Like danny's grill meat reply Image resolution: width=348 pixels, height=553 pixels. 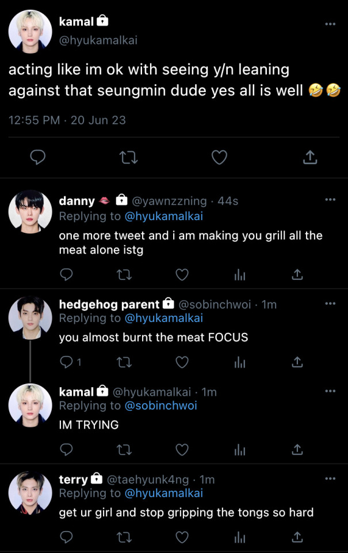[x=182, y=274]
